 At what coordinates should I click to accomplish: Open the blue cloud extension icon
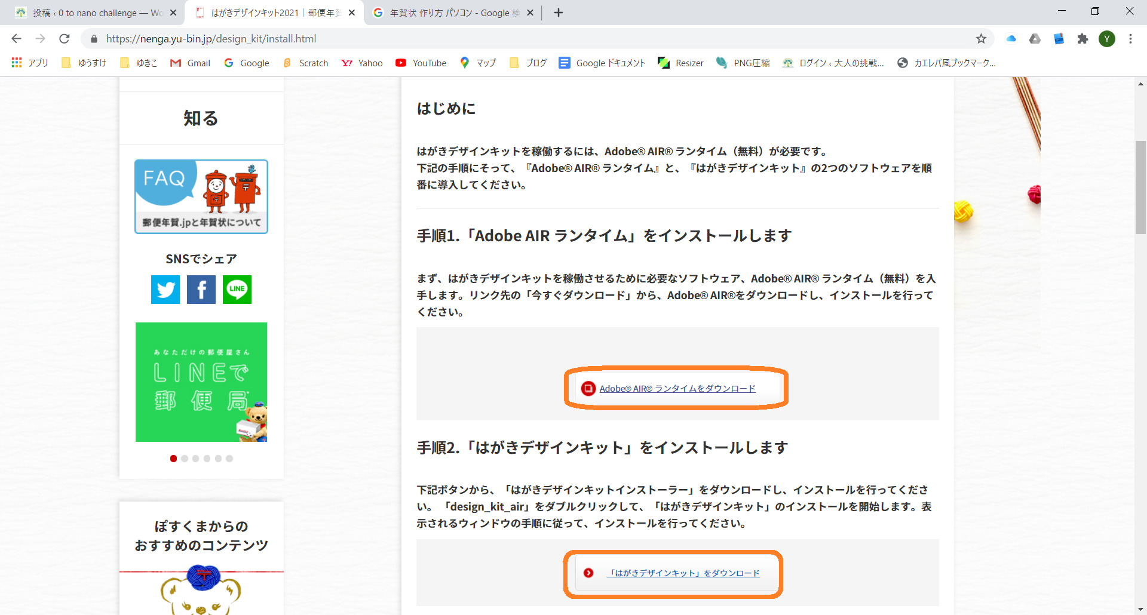click(x=1011, y=39)
